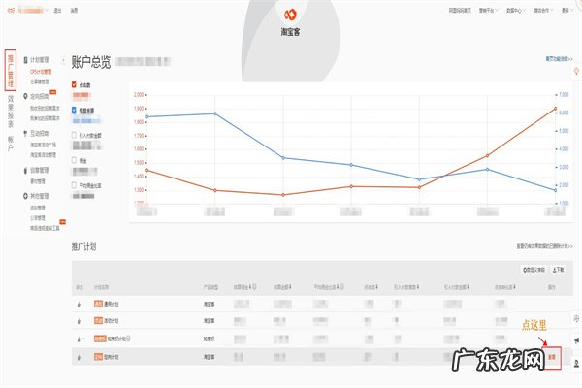Check the 引入付款金额 checkbox
This screenshot has height=388, width=582.
click(74, 135)
